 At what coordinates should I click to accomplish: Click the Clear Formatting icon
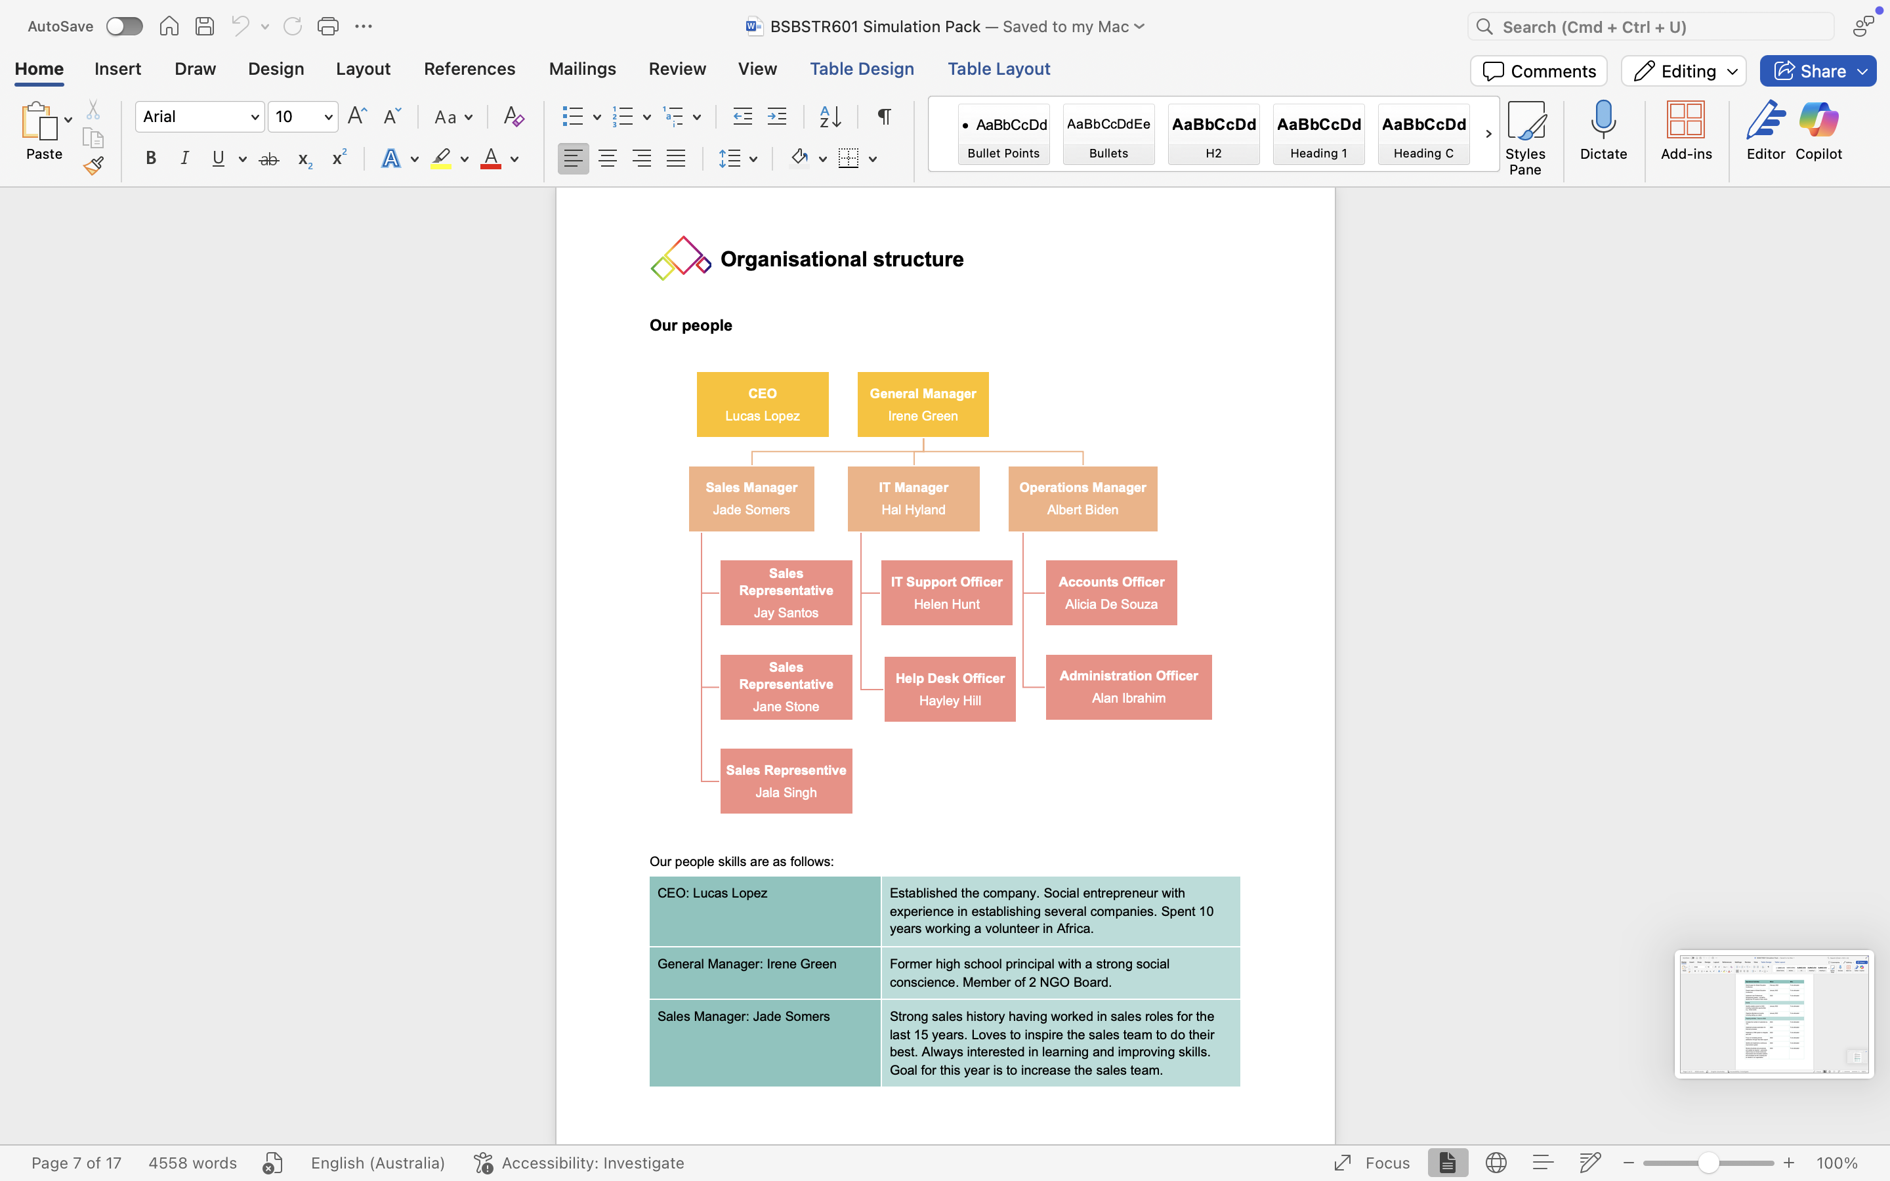point(513,117)
